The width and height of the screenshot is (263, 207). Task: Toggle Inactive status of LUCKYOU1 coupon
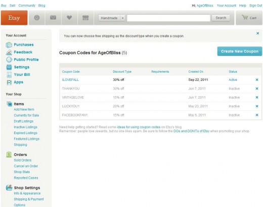click(x=234, y=106)
